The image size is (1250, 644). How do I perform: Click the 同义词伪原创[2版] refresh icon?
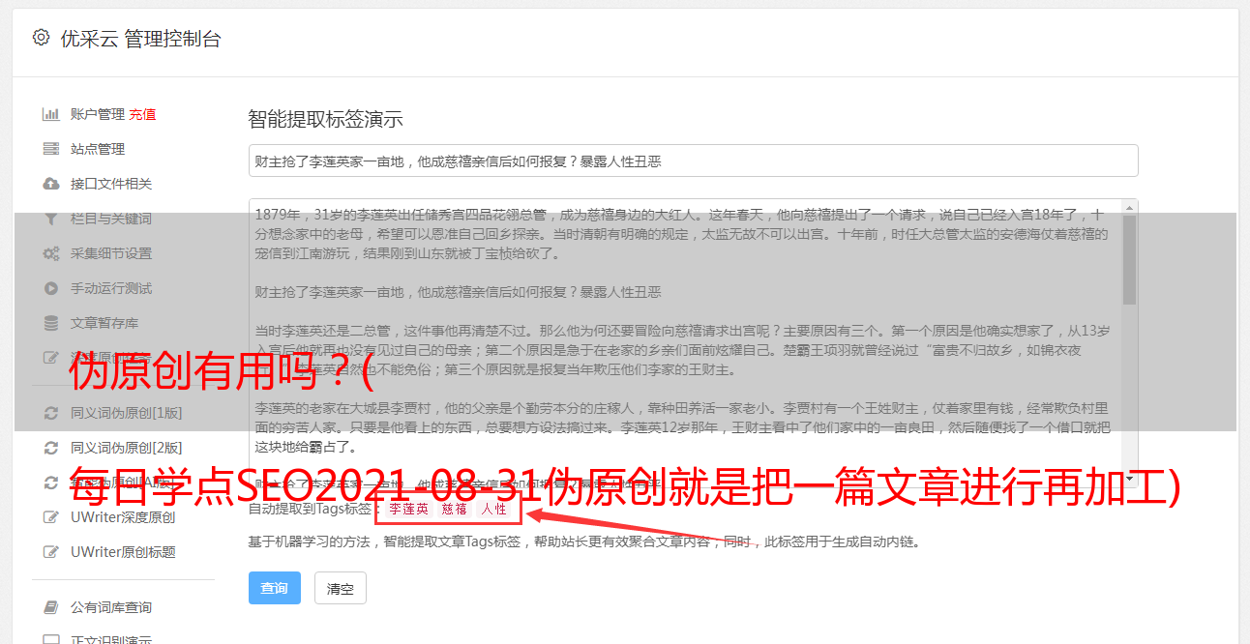(x=51, y=448)
